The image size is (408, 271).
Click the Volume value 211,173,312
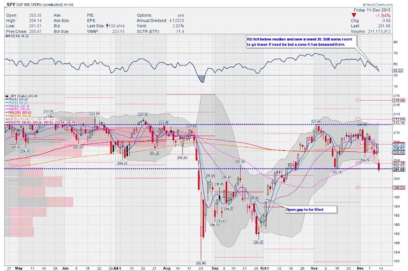pyautogui.click(x=378, y=32)
